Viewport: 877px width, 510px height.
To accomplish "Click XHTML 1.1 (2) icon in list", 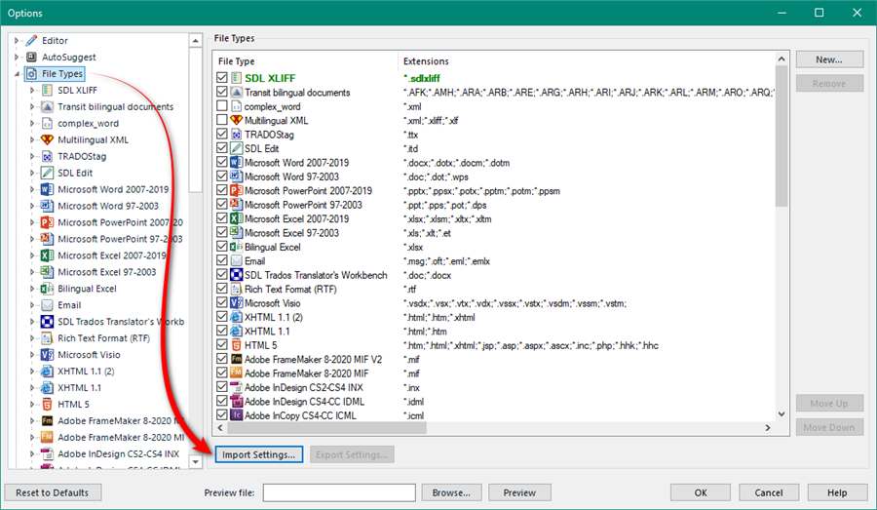I will point(237,317).
